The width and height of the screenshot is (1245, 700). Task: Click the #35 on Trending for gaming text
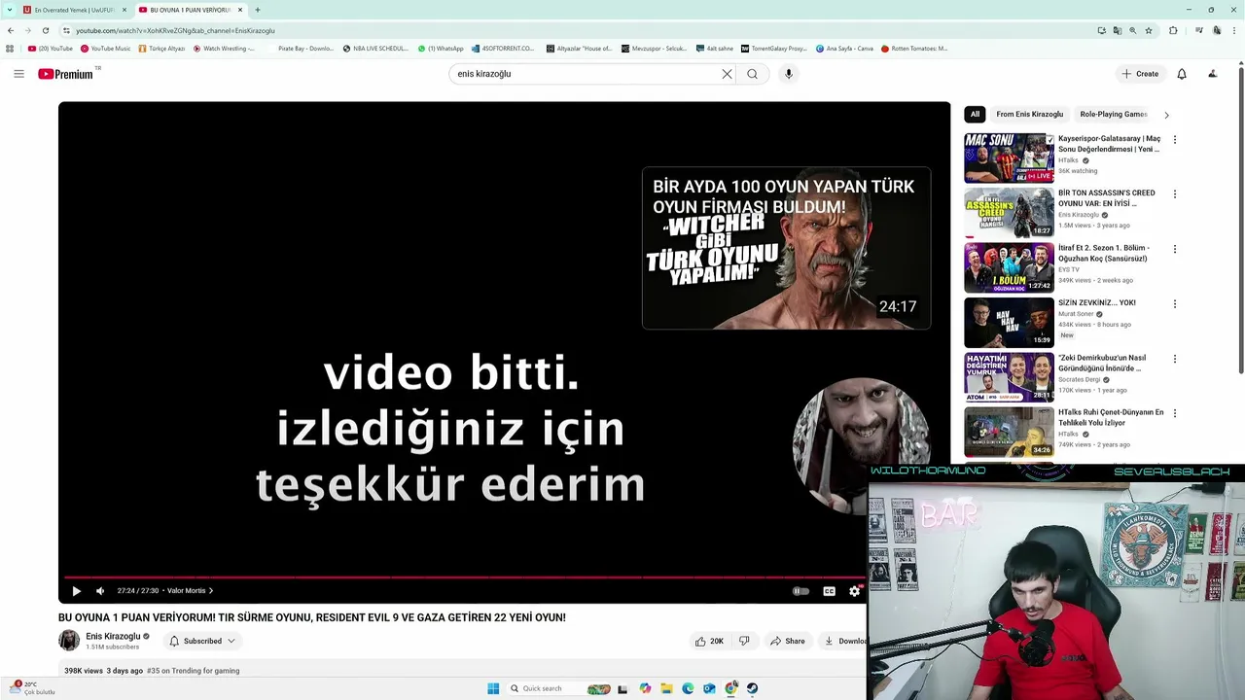pyautogui.click(x=193, y=671)
